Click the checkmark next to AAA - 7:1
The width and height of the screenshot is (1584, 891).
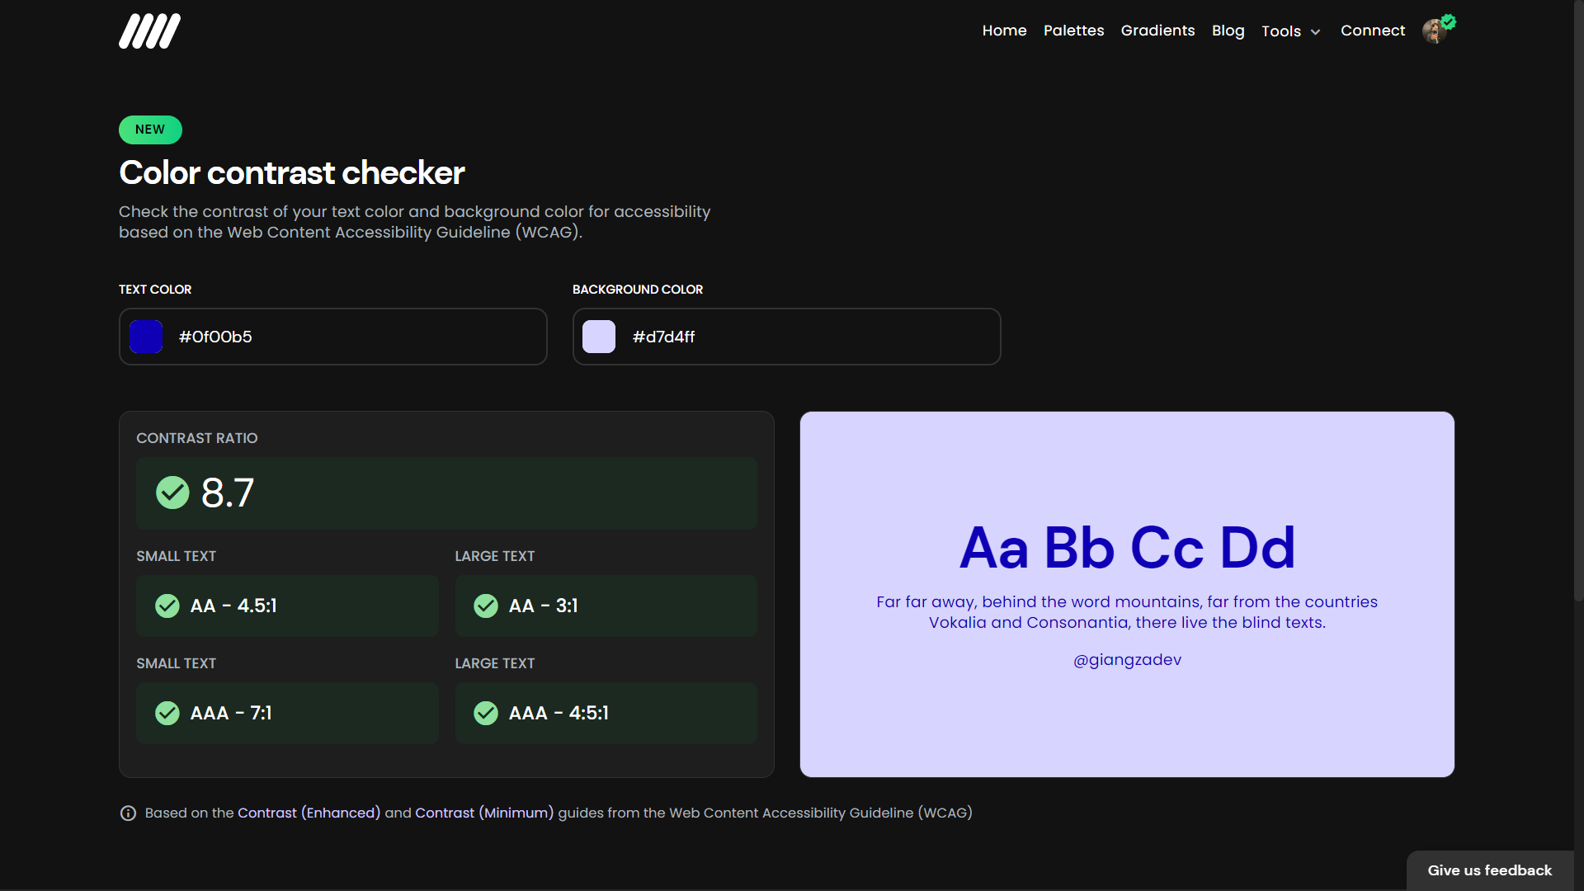click(x=167, y=713)
